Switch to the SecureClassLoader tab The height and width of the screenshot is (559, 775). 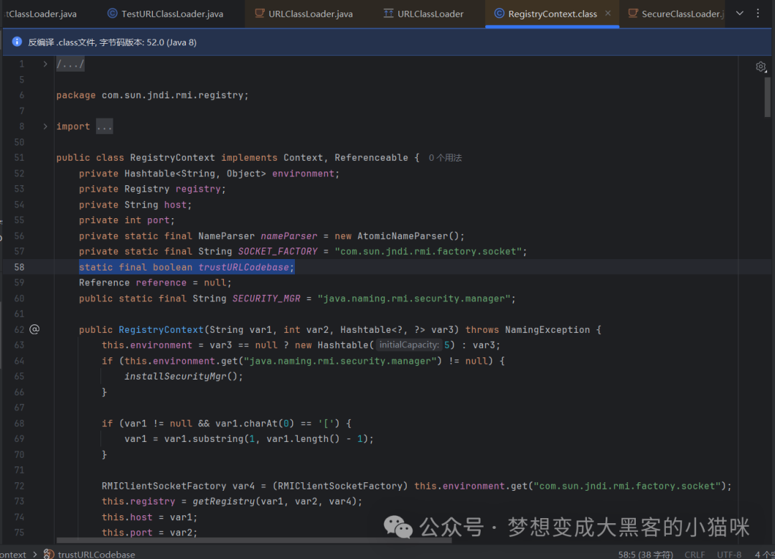[676, 14]
